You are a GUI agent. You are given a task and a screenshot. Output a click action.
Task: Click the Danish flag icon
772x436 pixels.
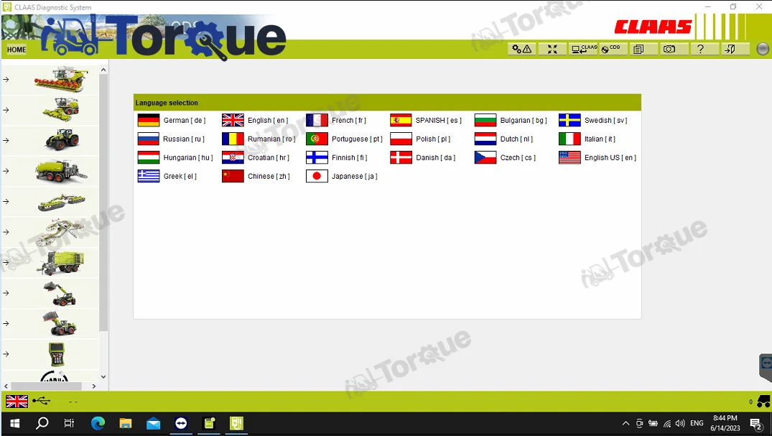[401, 157]
